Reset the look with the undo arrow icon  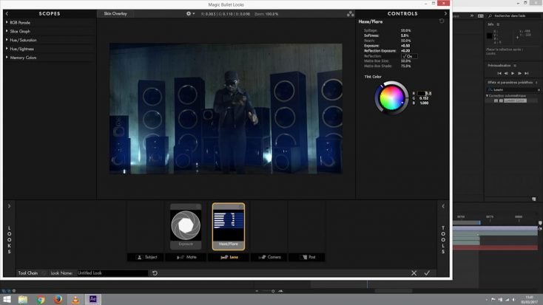click(155, 273)
